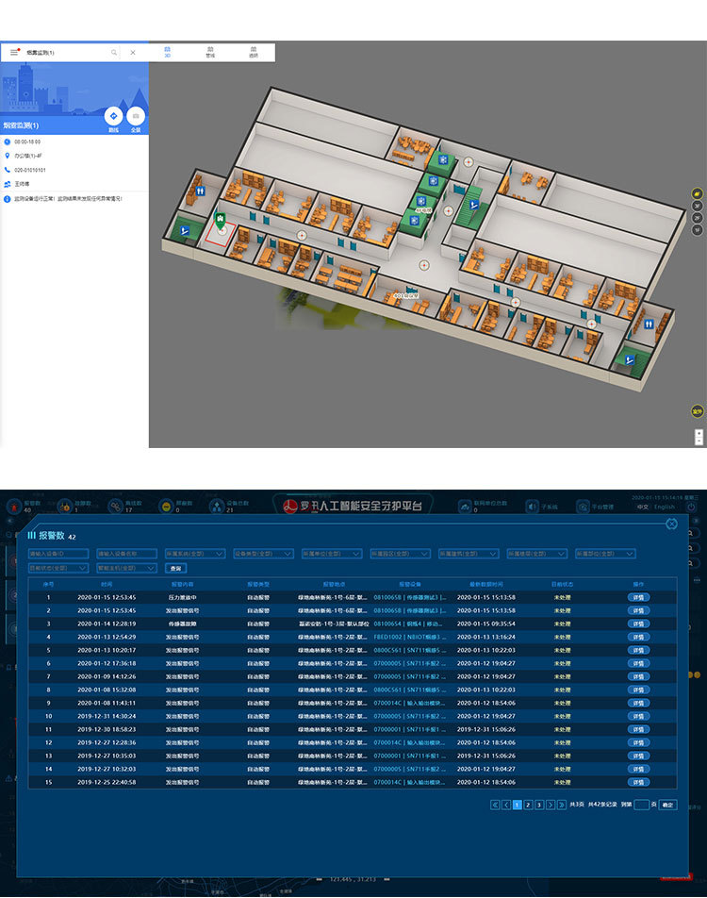Click the topmost green elevator icon
Image resolution: width=707 pixels, height=898 pixels.
click(x=442, y=159)
